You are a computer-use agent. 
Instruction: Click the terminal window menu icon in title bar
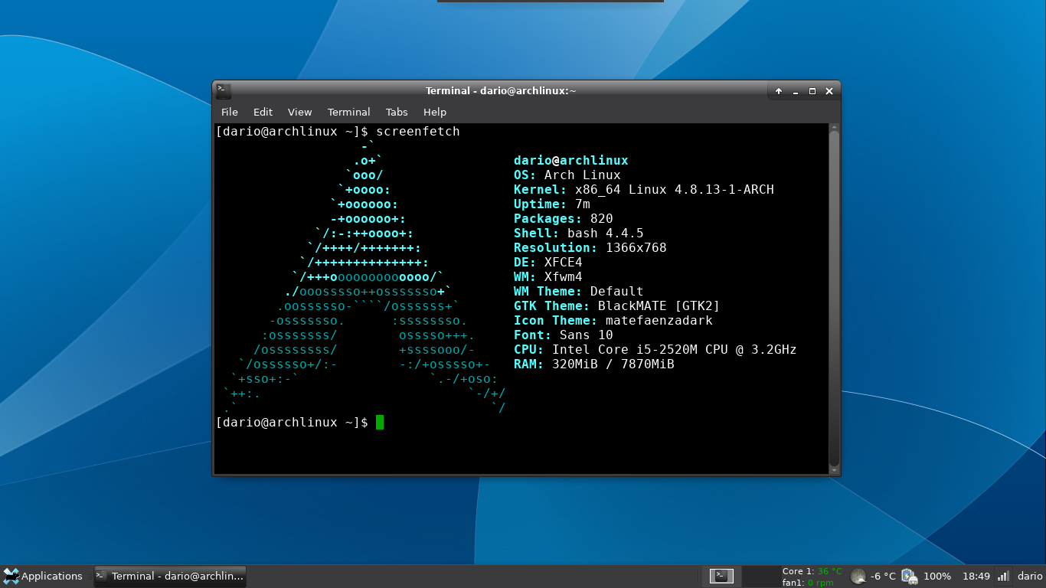(223, 90)
